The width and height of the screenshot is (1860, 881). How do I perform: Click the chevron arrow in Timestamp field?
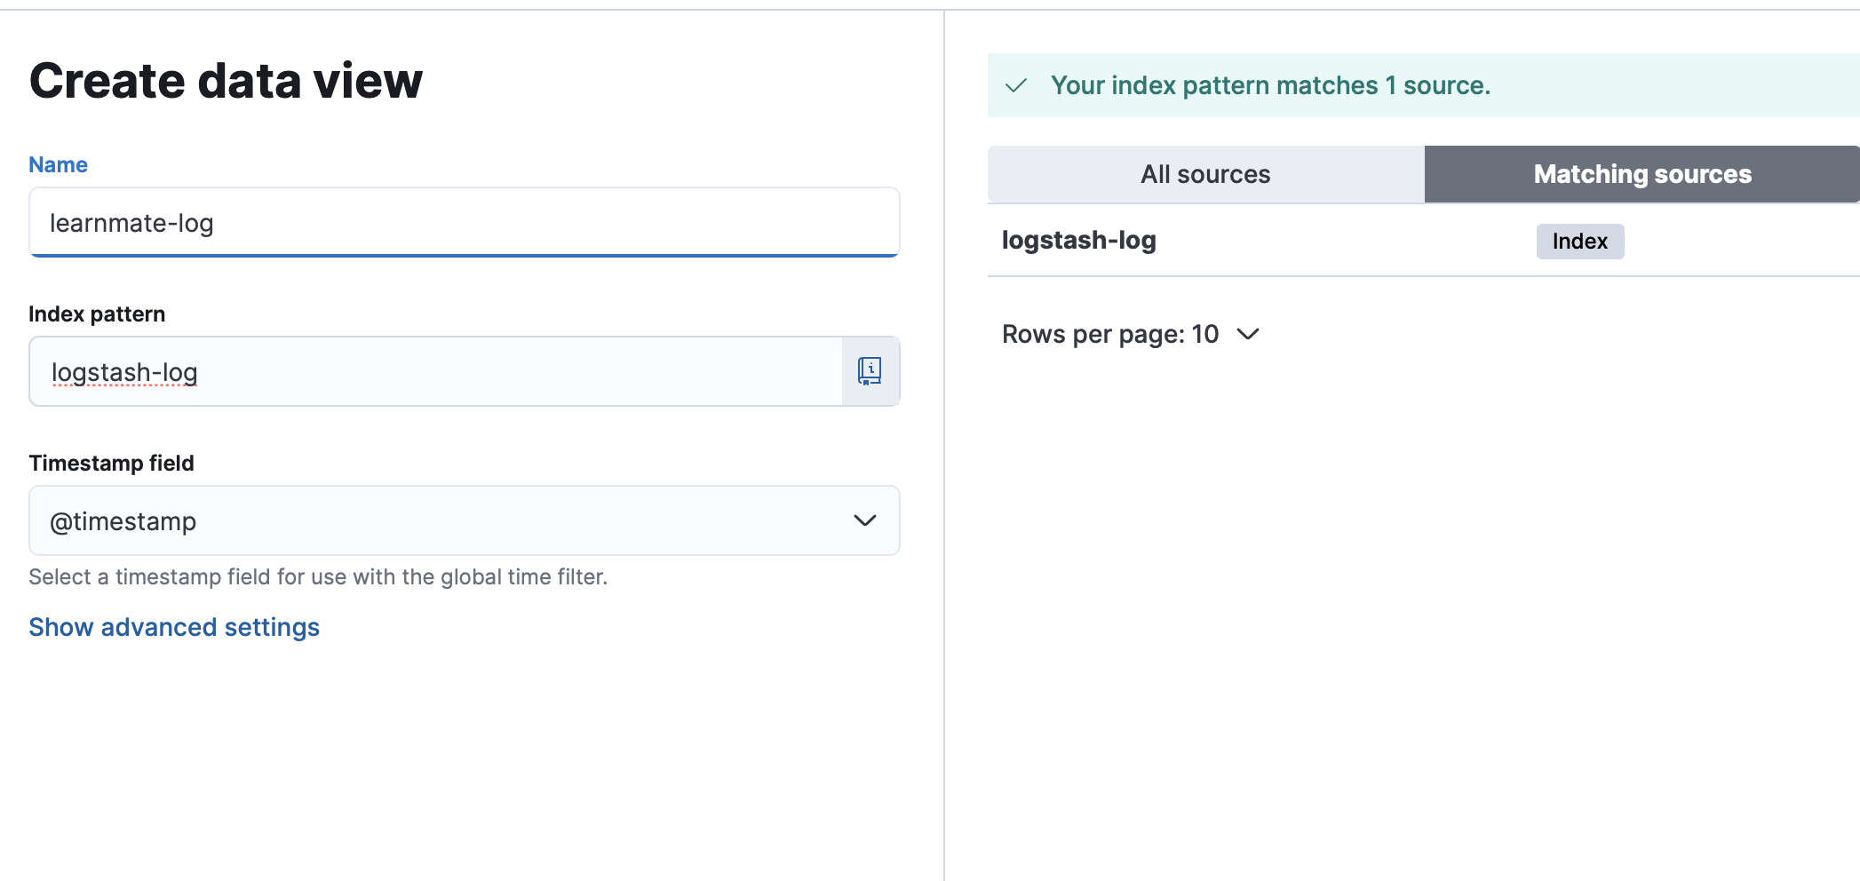[x=864, y=520]
